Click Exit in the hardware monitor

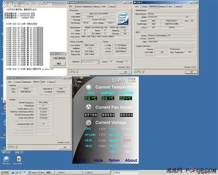(82, 160)
